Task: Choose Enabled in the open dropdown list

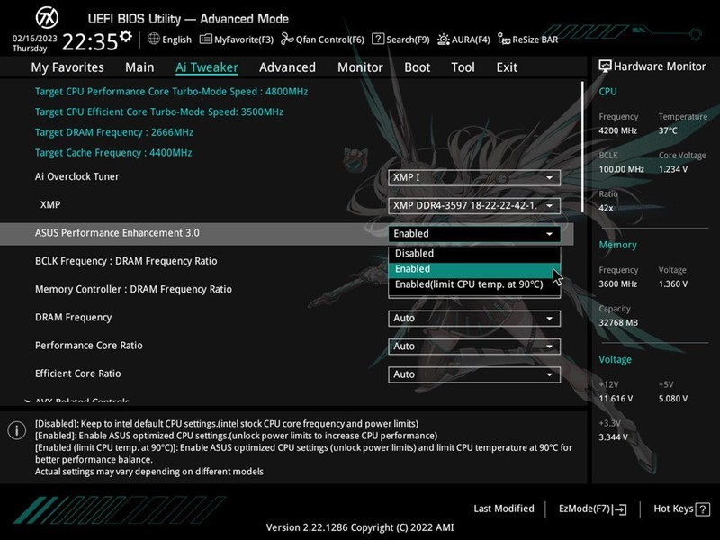Action: 474,269
